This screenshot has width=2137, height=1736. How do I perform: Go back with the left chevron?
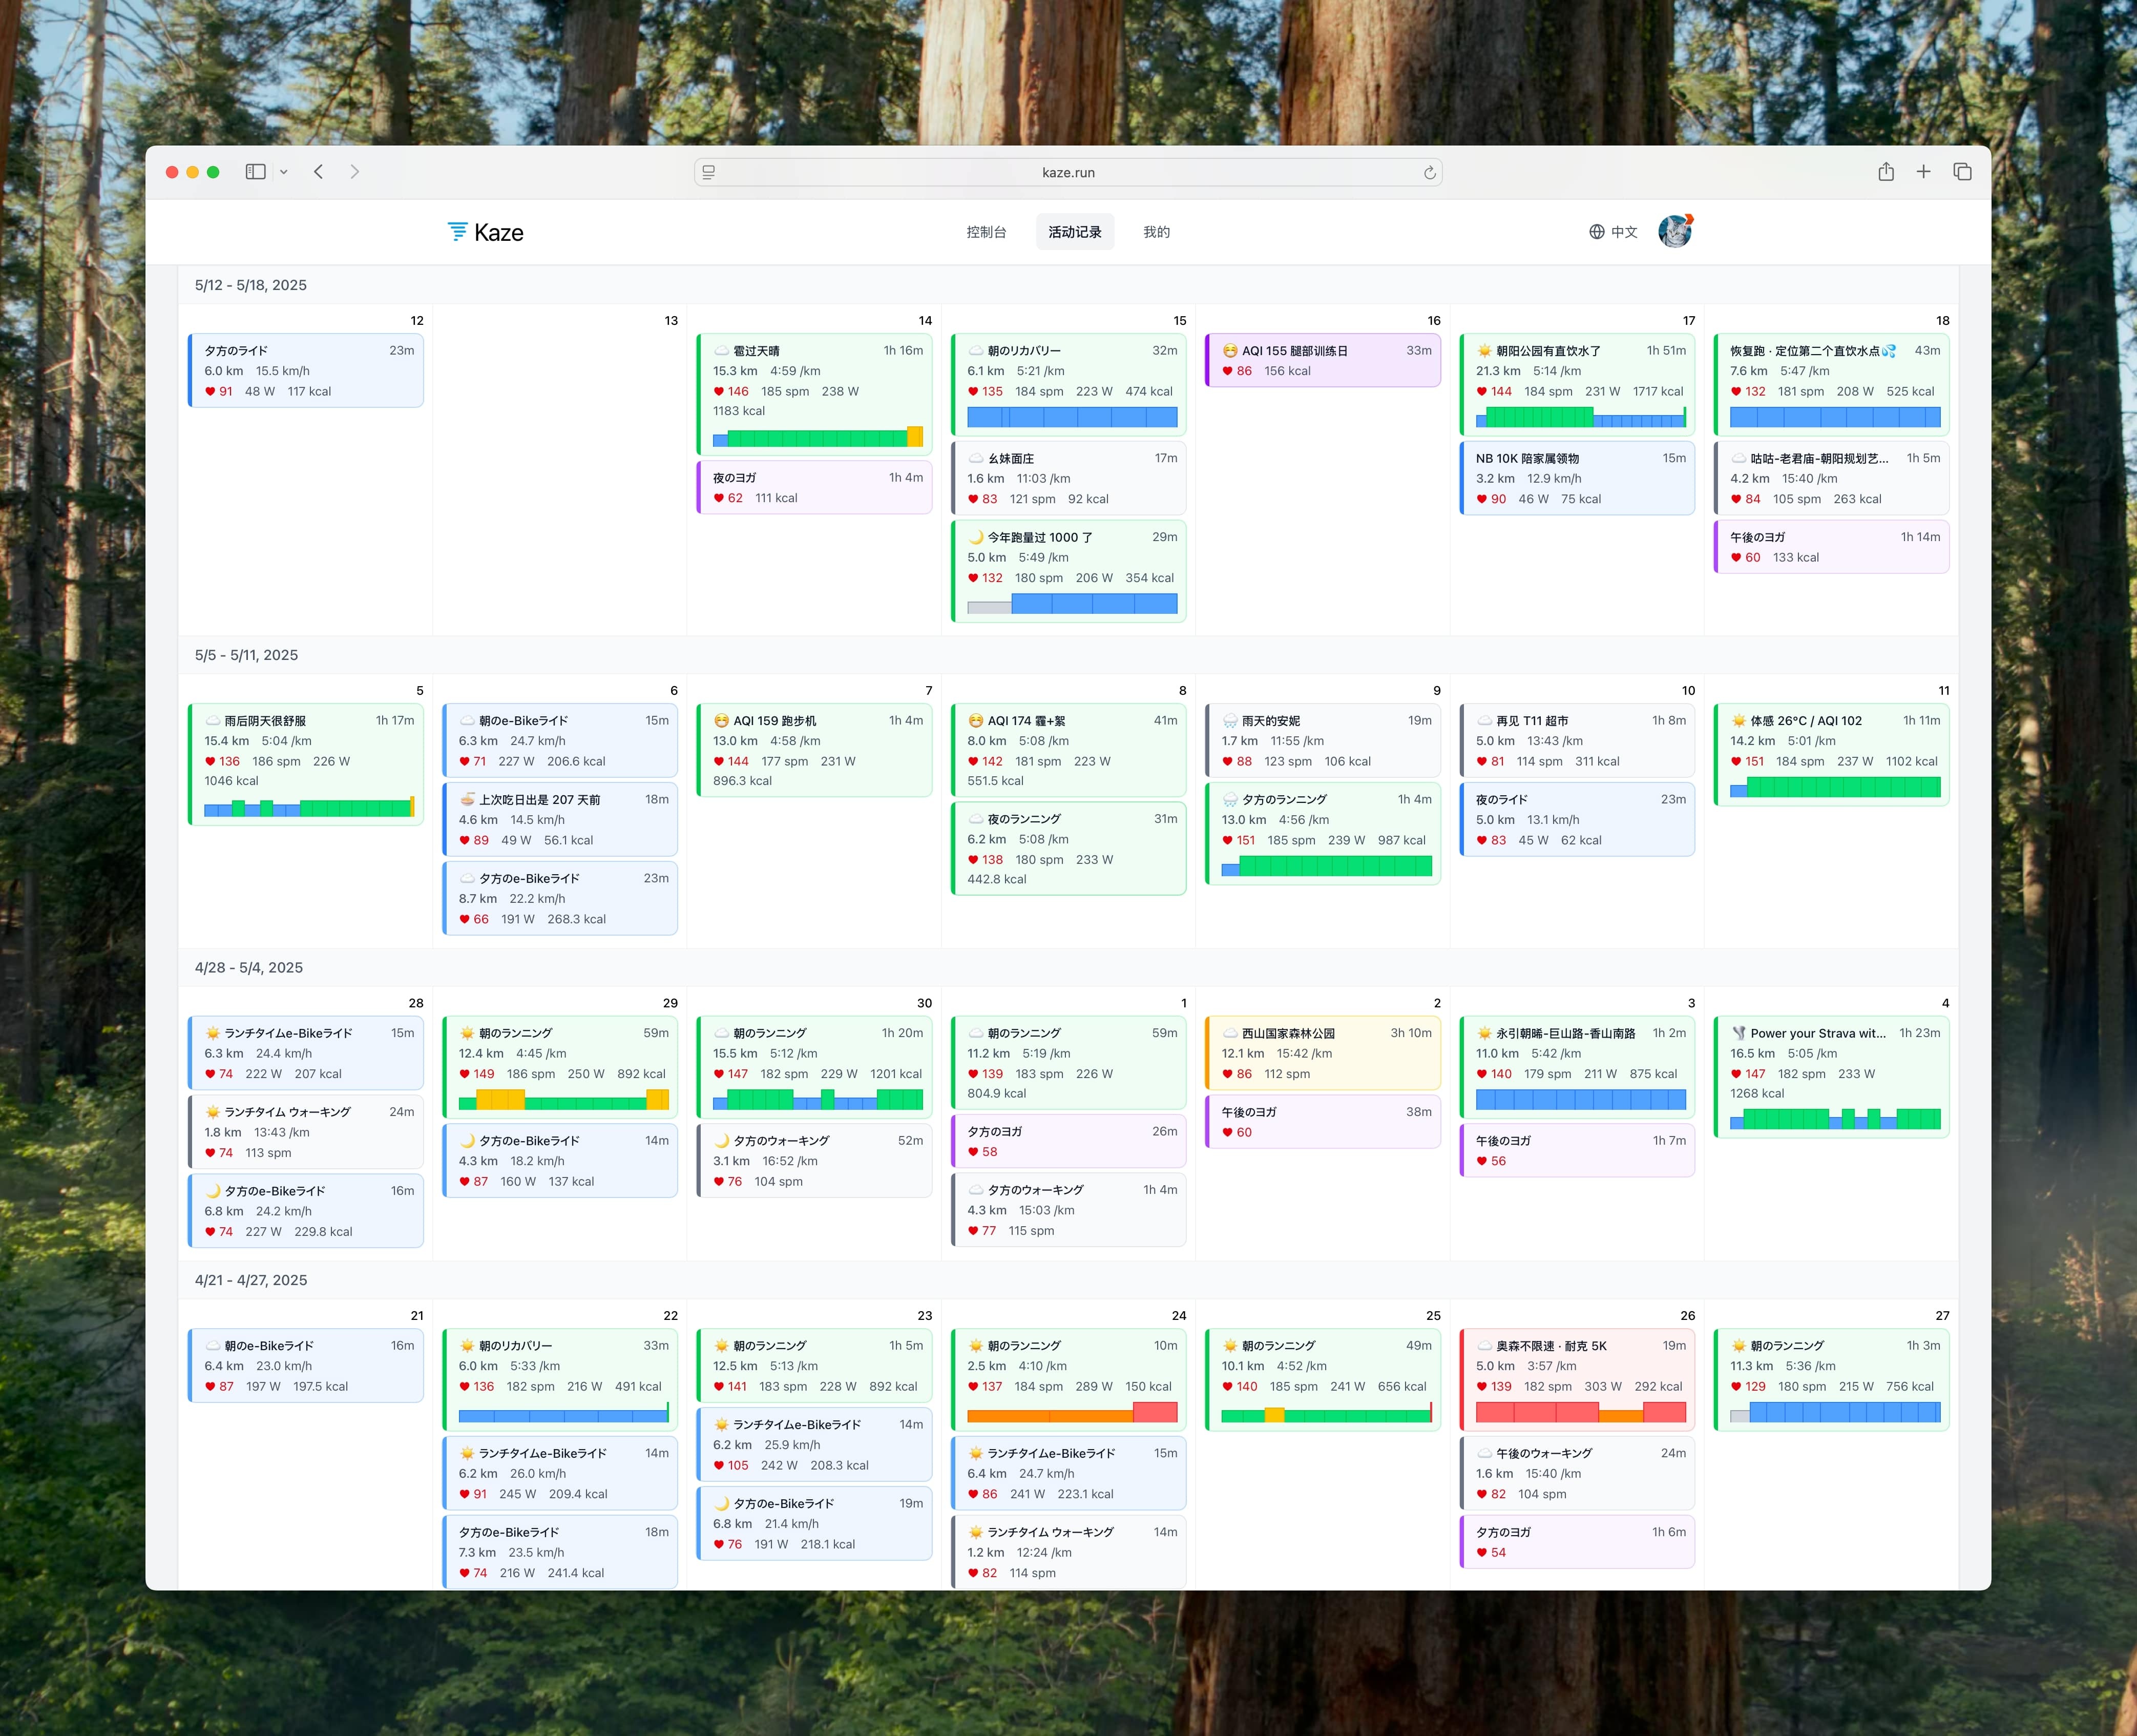(319, 172)
